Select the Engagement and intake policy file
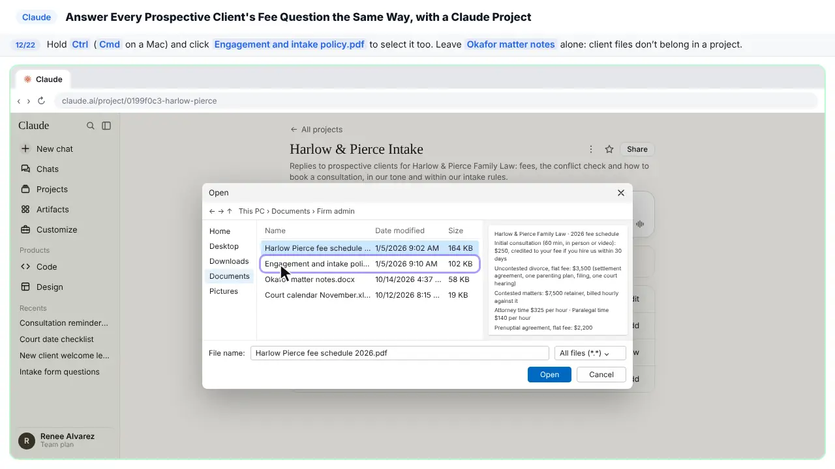Viewport: 835px width, 469px height. pyautogui.click(x=370, y=264)
